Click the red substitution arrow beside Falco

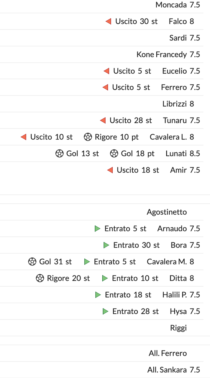click(x=109, y=21)
